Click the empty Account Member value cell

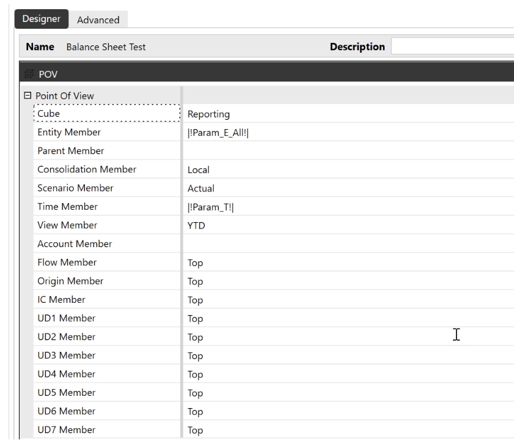pos(342,244)
